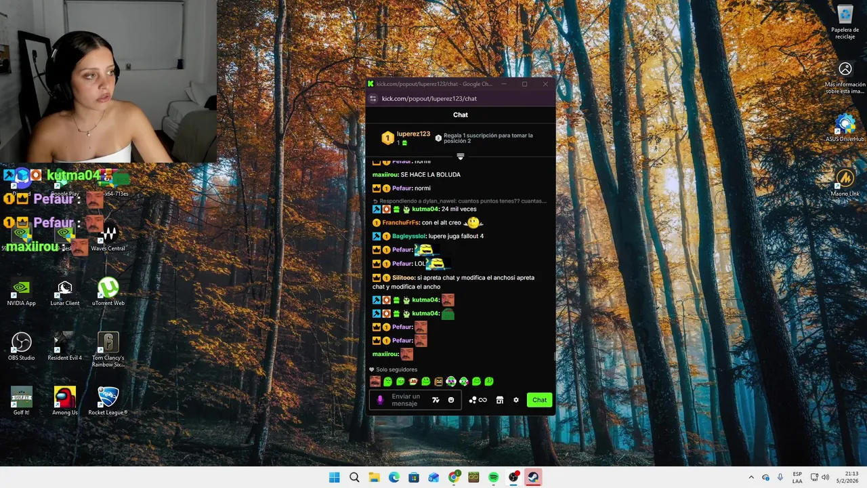
Task: Open Outlook from taskbar
Action: (433, 477)
